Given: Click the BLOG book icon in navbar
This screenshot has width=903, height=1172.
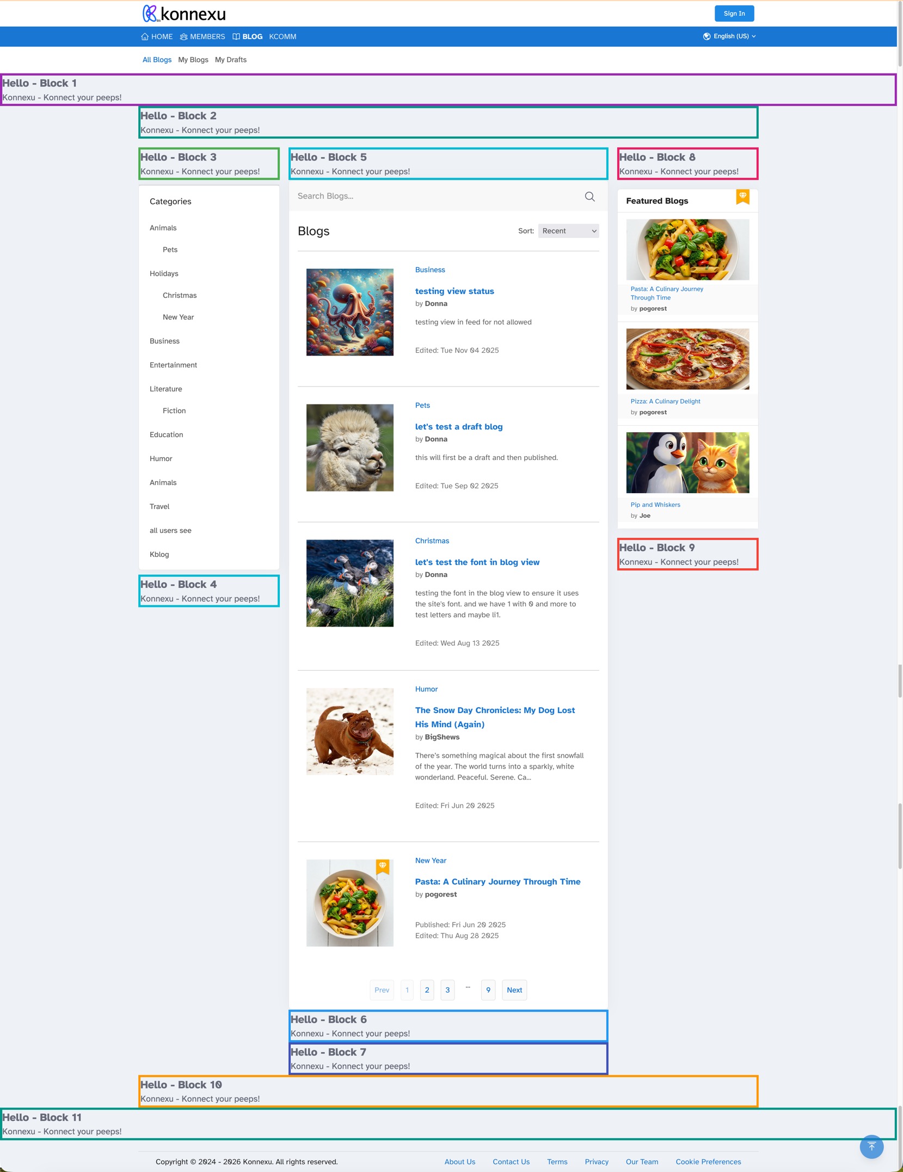Looking at the screenshot, I should coord(236,37).
